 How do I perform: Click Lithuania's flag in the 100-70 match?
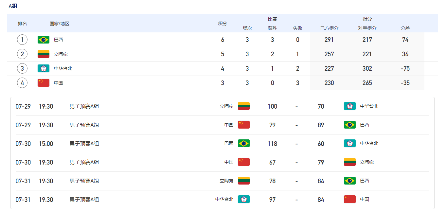click(243, 106)
